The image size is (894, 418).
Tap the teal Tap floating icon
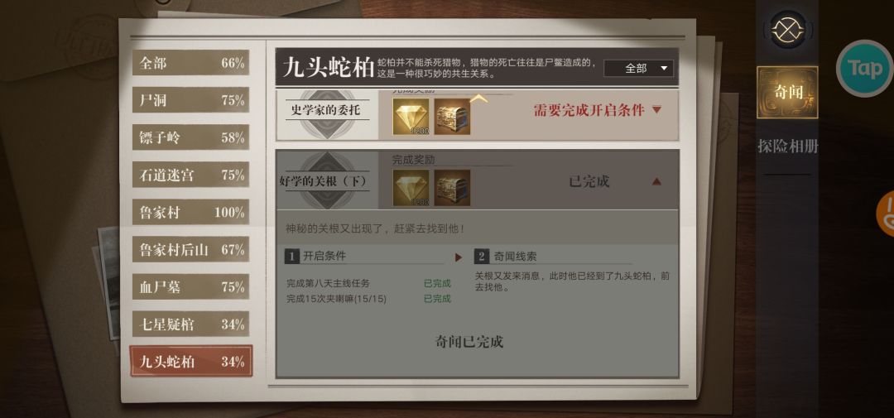pos(865,69)
